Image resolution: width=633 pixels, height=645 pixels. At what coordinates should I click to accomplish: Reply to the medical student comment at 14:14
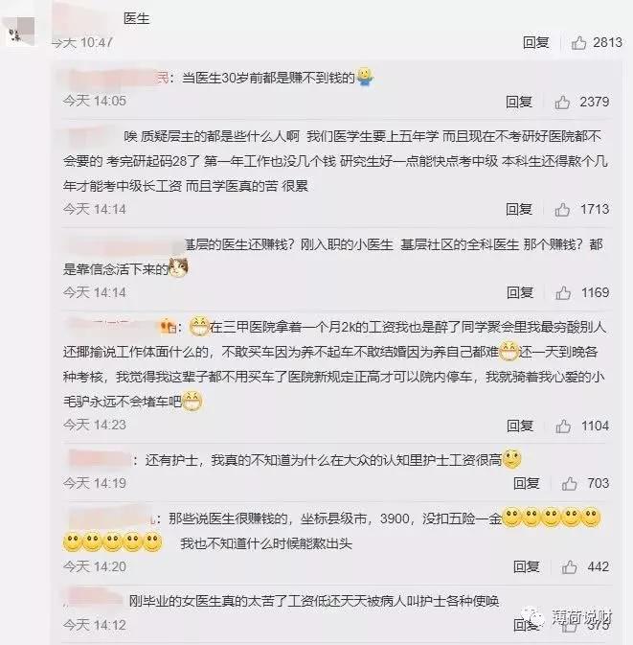[x=519, y=209]
